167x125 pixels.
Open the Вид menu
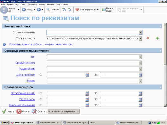point(17,4)
